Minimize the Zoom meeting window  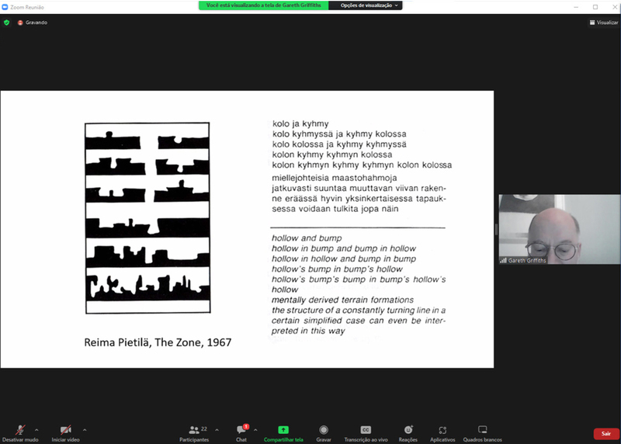click(576, 7)
